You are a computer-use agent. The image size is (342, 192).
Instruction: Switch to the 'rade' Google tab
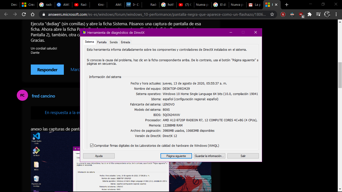coord(46,5)
